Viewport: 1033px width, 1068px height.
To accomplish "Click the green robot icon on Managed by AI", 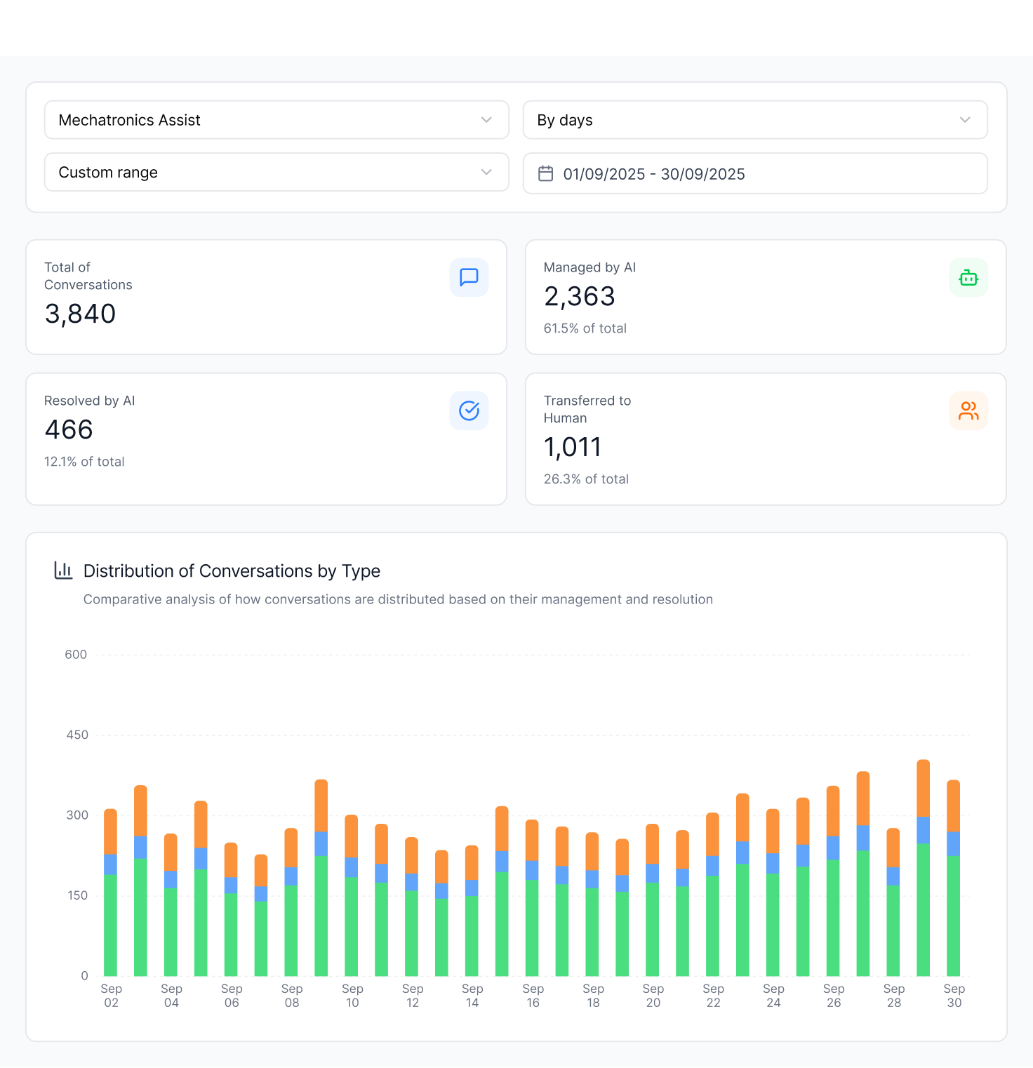I will pyautogui.click(x=968, y=278).
